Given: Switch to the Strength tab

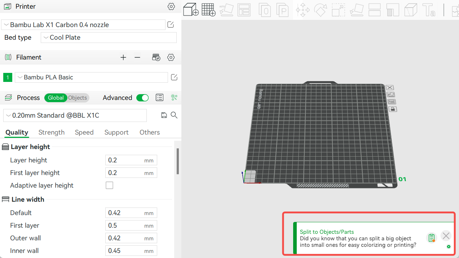Looking at the screenshot, I should click(52, 132).
